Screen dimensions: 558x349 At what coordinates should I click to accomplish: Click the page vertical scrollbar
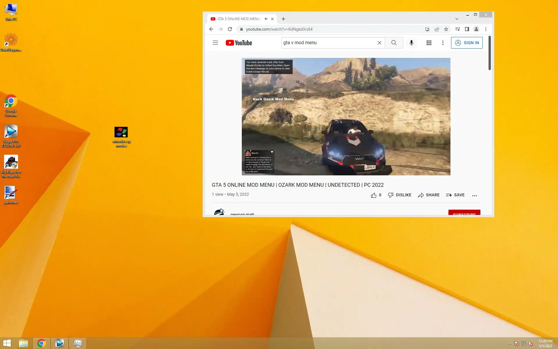coord(489,53)
